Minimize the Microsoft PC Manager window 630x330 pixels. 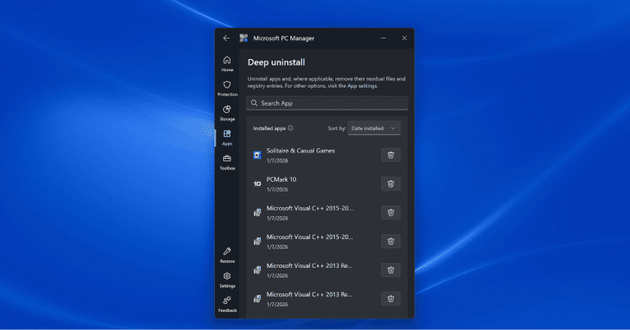[x=382, y=38]
